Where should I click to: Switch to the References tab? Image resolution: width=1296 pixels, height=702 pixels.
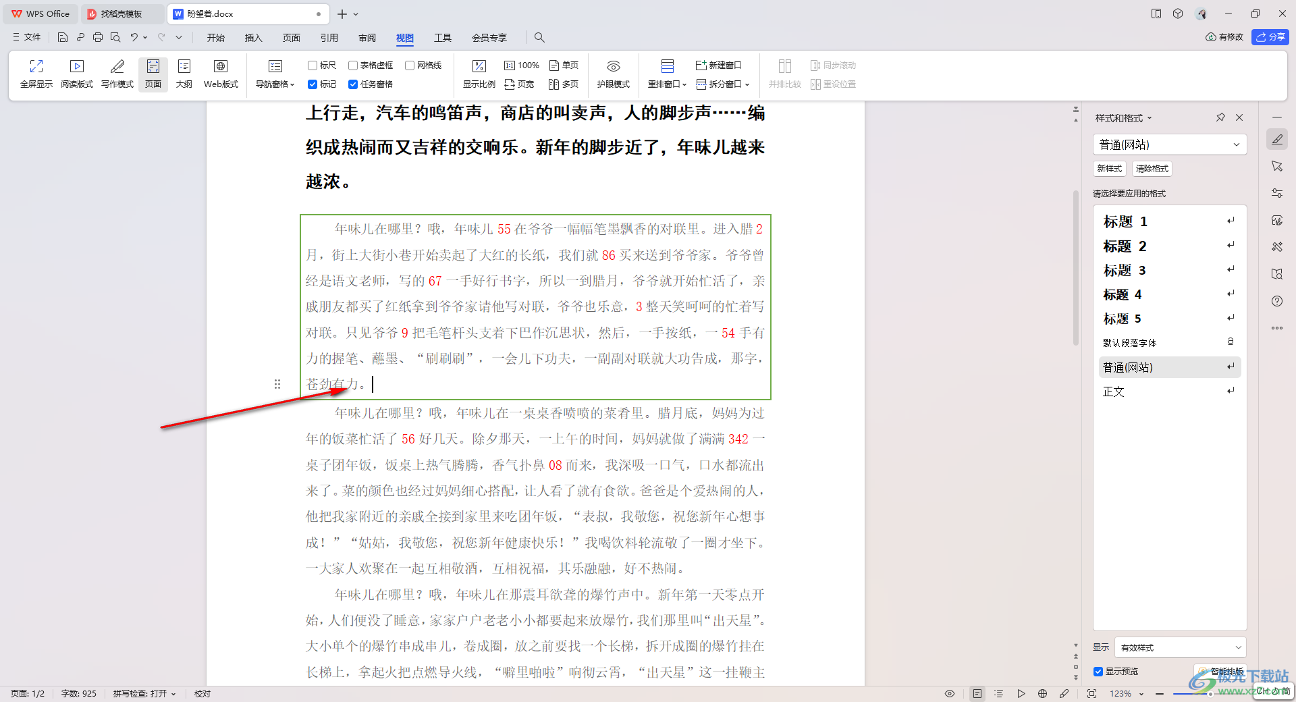tap(329, 38)
